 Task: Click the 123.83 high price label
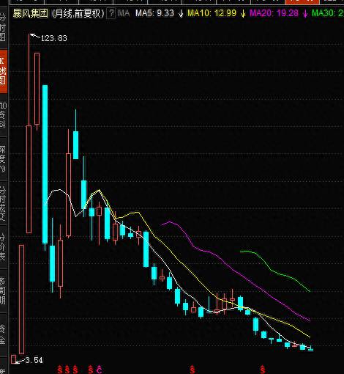coord(54,38)
